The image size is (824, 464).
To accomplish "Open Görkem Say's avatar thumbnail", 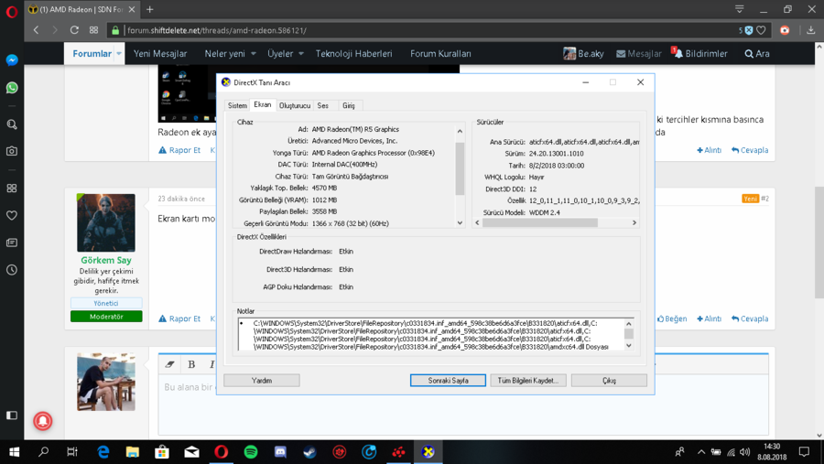I will pos(106,222).
